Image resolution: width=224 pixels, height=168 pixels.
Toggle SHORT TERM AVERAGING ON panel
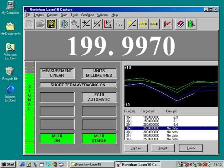78,85
